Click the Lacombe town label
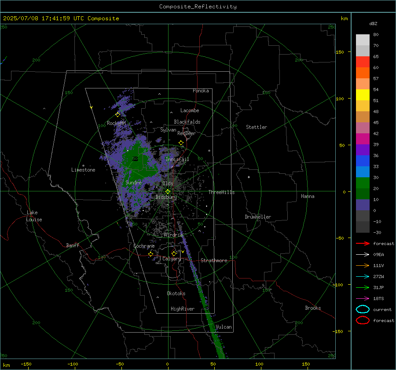This screenshot has width=396, height=370. (190, 110)
